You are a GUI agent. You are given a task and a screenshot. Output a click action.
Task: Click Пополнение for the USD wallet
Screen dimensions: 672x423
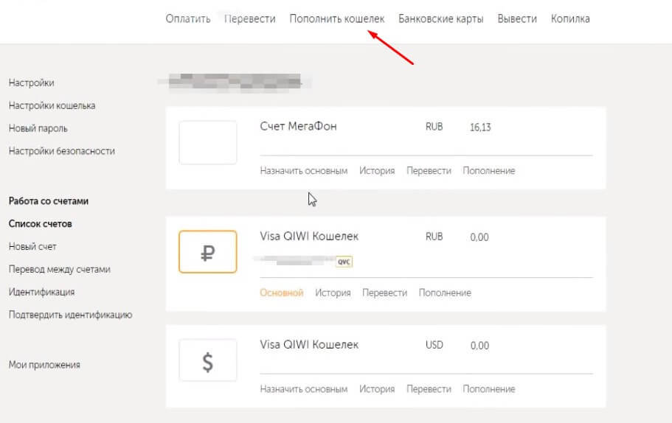[x=489, y=389]
